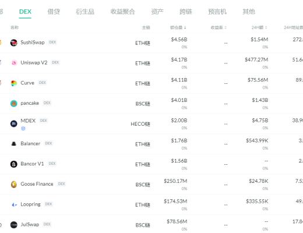Open the Goose Finance project link

coord(37,184)
